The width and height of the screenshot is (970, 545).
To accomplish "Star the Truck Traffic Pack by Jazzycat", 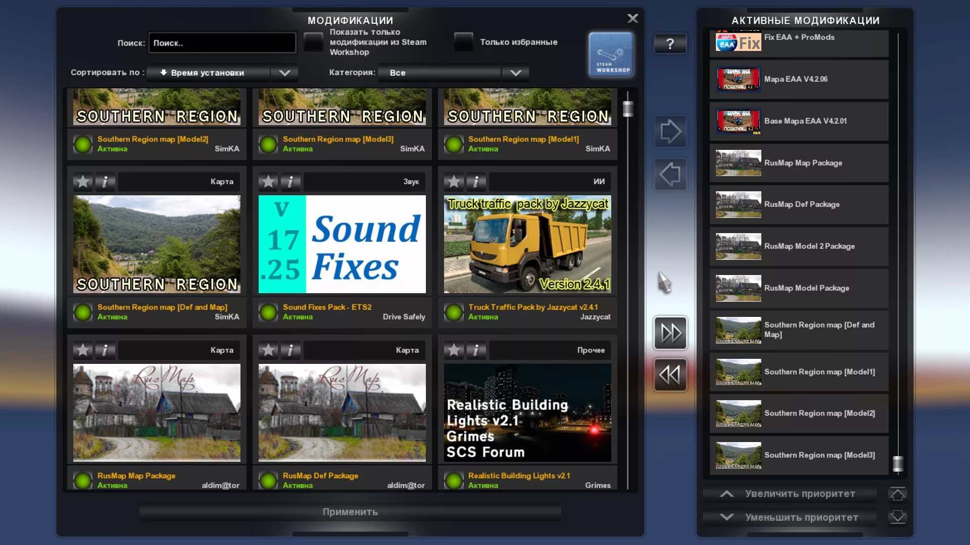I will (x=454, y=182).
